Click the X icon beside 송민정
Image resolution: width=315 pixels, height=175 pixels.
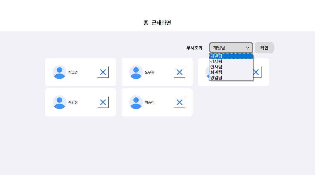[x=103, y=102]
